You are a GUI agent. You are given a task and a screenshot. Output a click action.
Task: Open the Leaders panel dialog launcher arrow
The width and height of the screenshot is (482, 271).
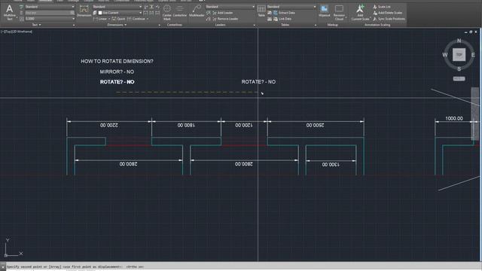pos(254,25)
